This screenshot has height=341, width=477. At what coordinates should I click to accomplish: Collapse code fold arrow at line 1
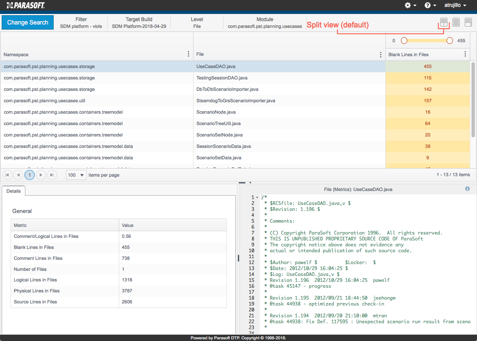click(257, 197)
